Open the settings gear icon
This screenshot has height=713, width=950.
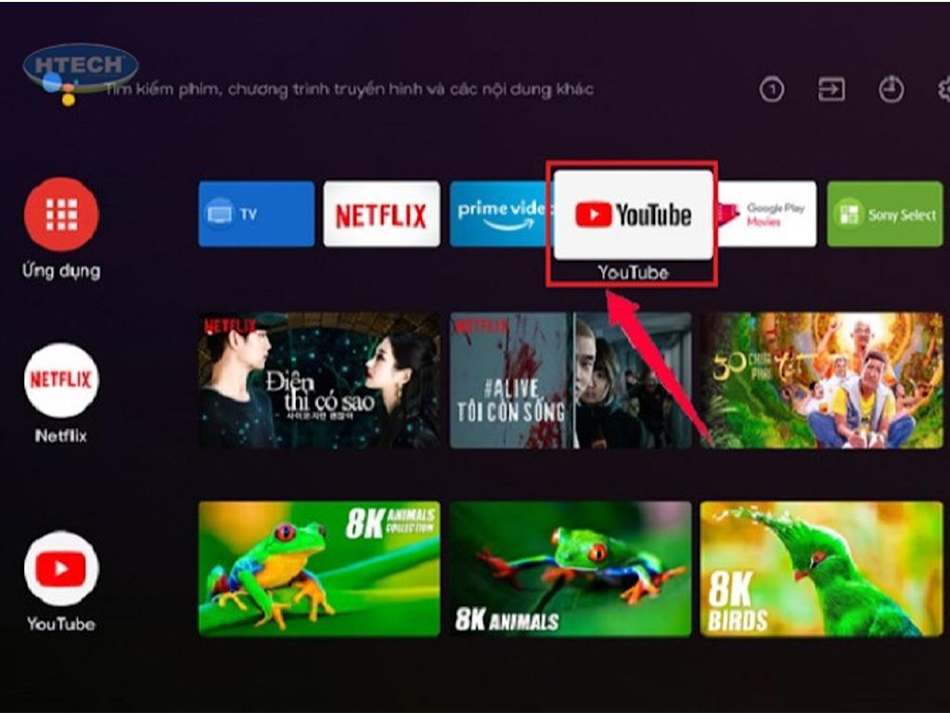point(943,89)
